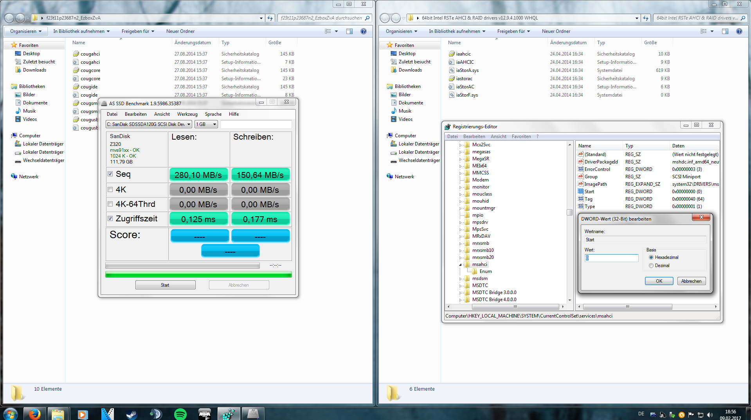This screenshot has width=751, height=420.
Task: Click the Enum folder icon in registry tree
Action: click(x=474, y=271)
